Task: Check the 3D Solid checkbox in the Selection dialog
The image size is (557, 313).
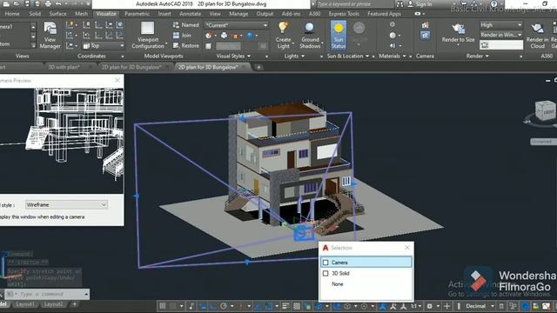Action: click(325, 273)
